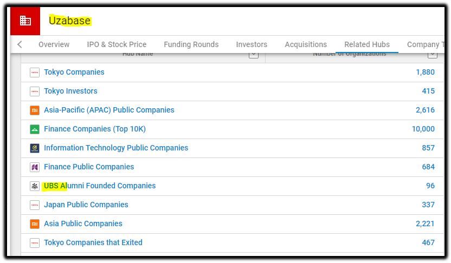Viewport: 451px width, 263px height.
Task: Click the red Uzabase organization building icon
Action: click(25, 21)
